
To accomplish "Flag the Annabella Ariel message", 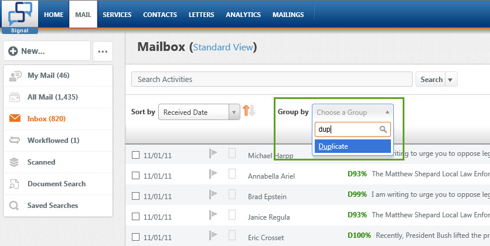I will [213, 173].
